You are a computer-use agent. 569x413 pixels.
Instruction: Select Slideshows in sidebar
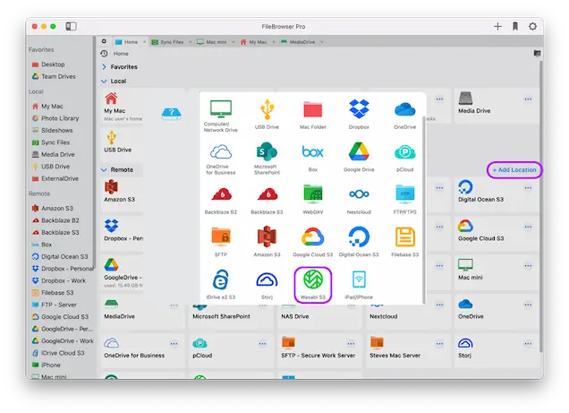coord(52,130)
